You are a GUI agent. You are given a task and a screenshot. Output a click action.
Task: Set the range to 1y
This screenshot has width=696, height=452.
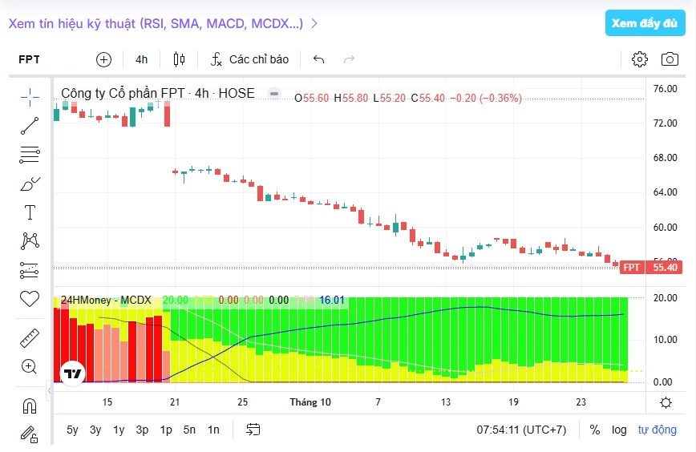[119, 430]
